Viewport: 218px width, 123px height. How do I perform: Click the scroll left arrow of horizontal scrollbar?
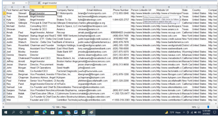tap(3, 104)
